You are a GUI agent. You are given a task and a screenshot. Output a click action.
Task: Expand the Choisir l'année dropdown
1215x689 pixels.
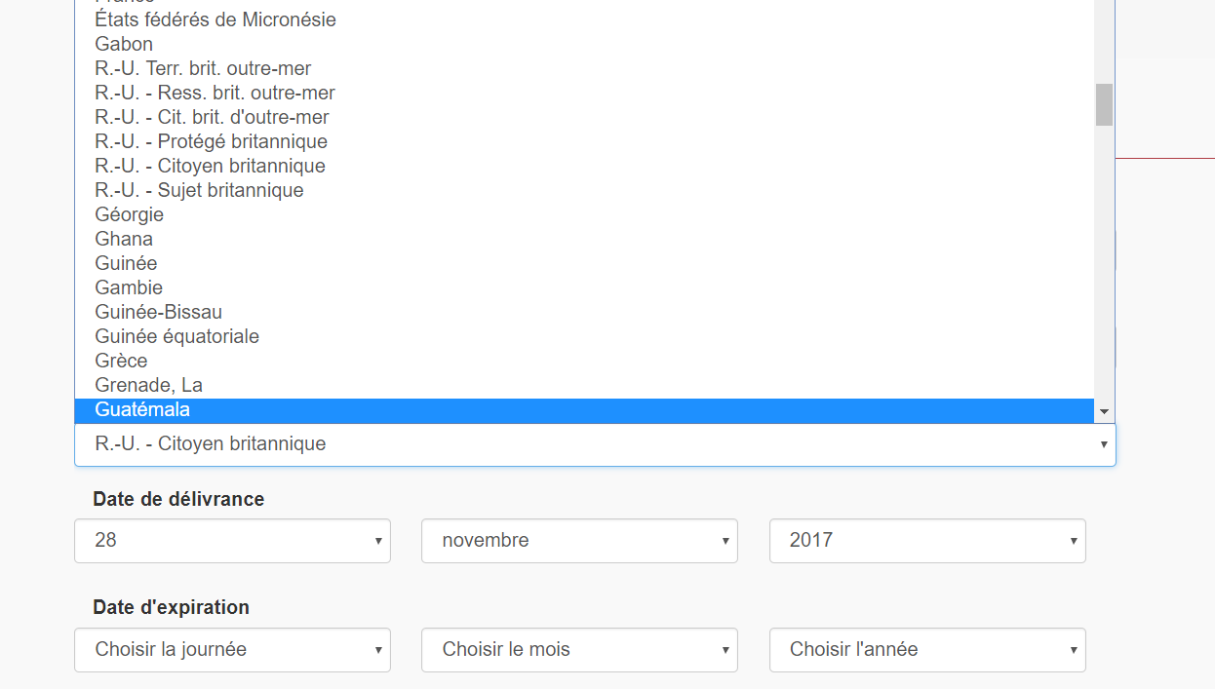[927, 650]
